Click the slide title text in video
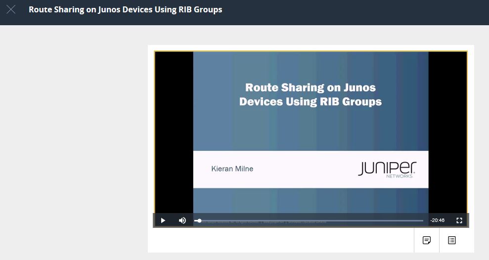The width and height of the screenshot is (489, 260). (x=311, y=94)
